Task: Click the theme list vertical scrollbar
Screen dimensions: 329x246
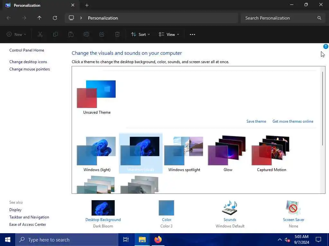Action: pyautogui.click(x=323, y=108)
